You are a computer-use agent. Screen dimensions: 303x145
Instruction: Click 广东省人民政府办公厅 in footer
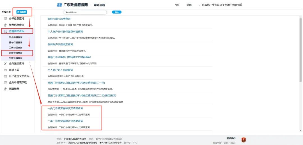pos(75,139)
